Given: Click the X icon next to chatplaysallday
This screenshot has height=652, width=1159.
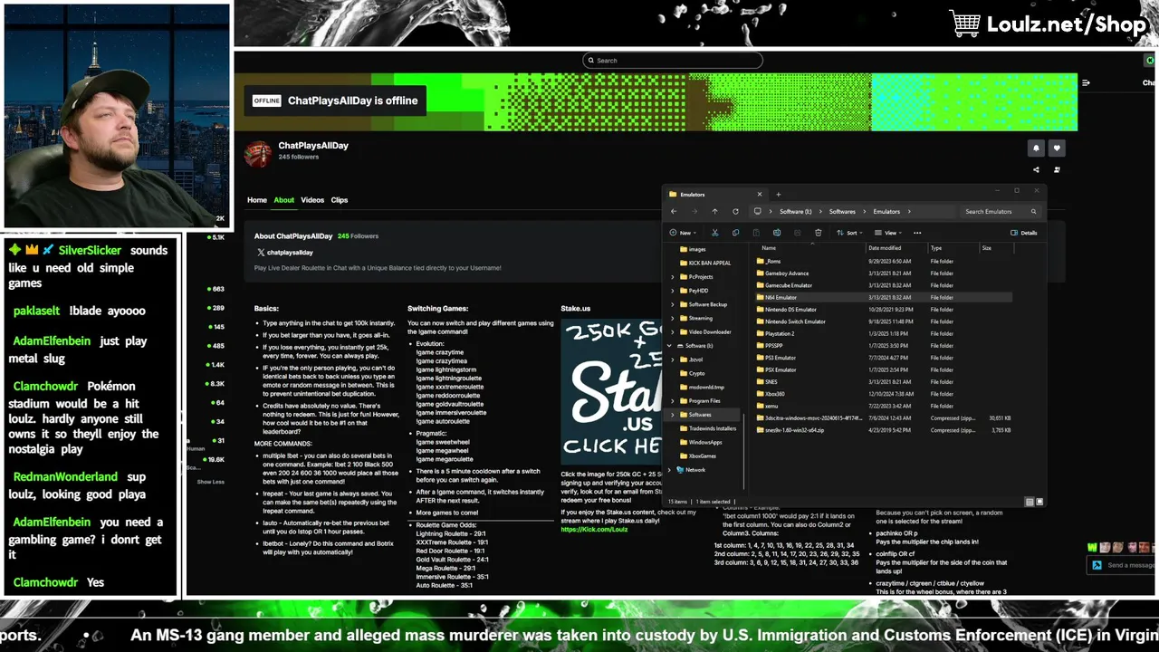Looking at the screenshot, I should click(x=261, y=253).
